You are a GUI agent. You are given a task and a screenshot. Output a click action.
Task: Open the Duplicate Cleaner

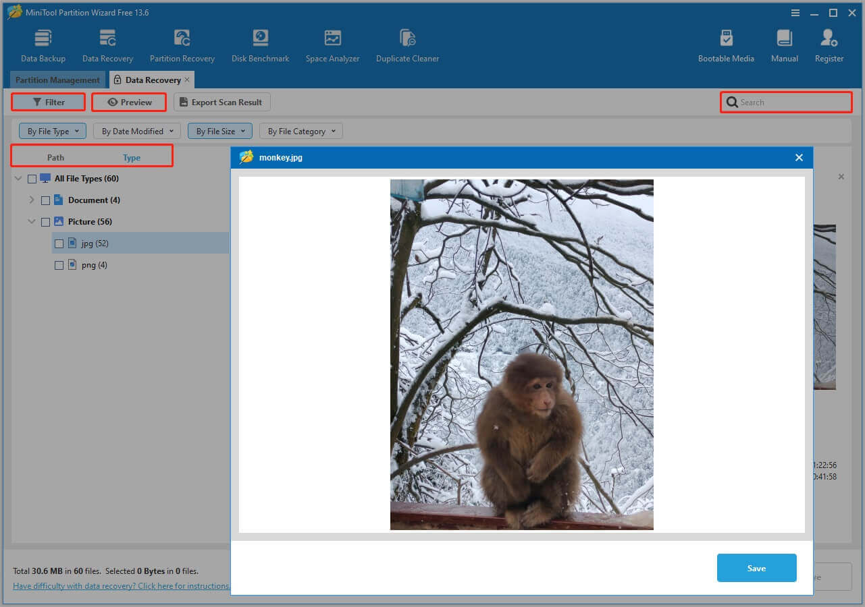(x=407, y=44)
